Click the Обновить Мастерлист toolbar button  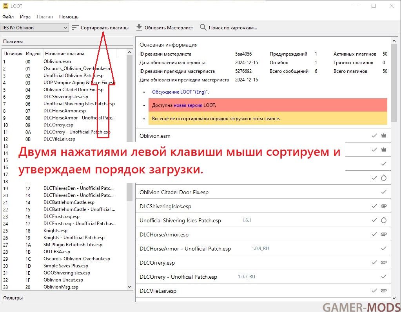(165, 27)
